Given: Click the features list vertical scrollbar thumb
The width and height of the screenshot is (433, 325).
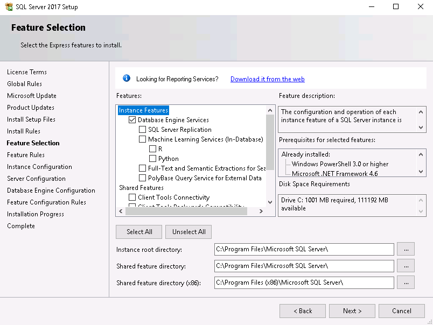Looking at the screenshot, I should 270,143.
